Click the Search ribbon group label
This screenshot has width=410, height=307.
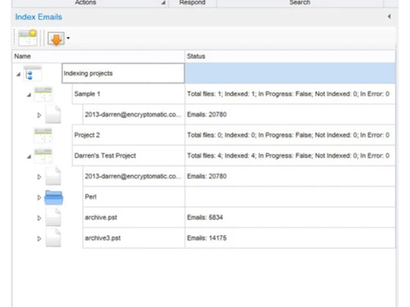click(x=300, y=2)
